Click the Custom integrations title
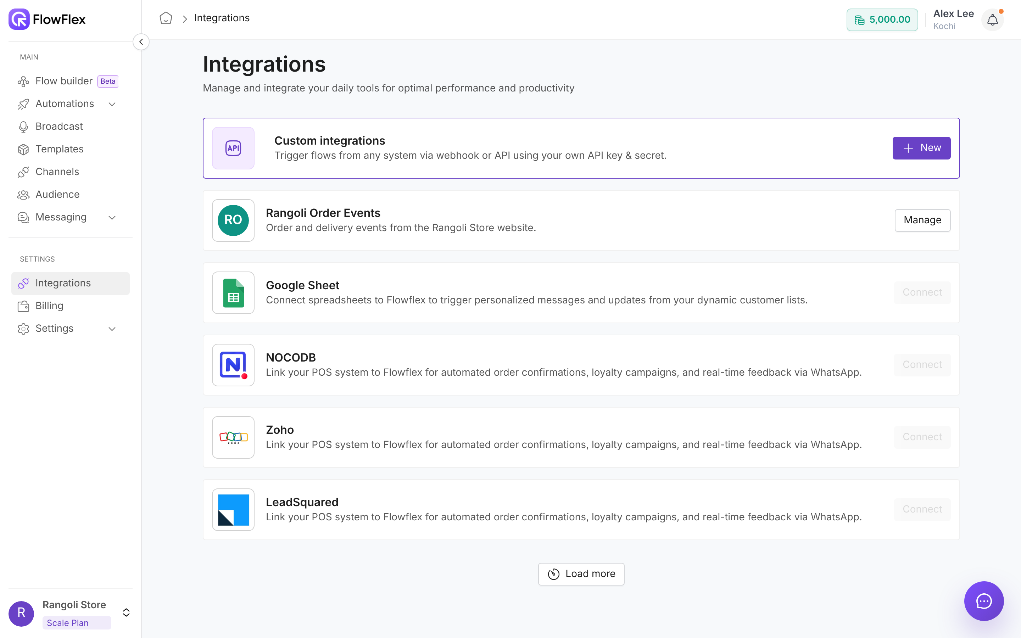This screenshot has height=638, width=1021. point(329,140)
